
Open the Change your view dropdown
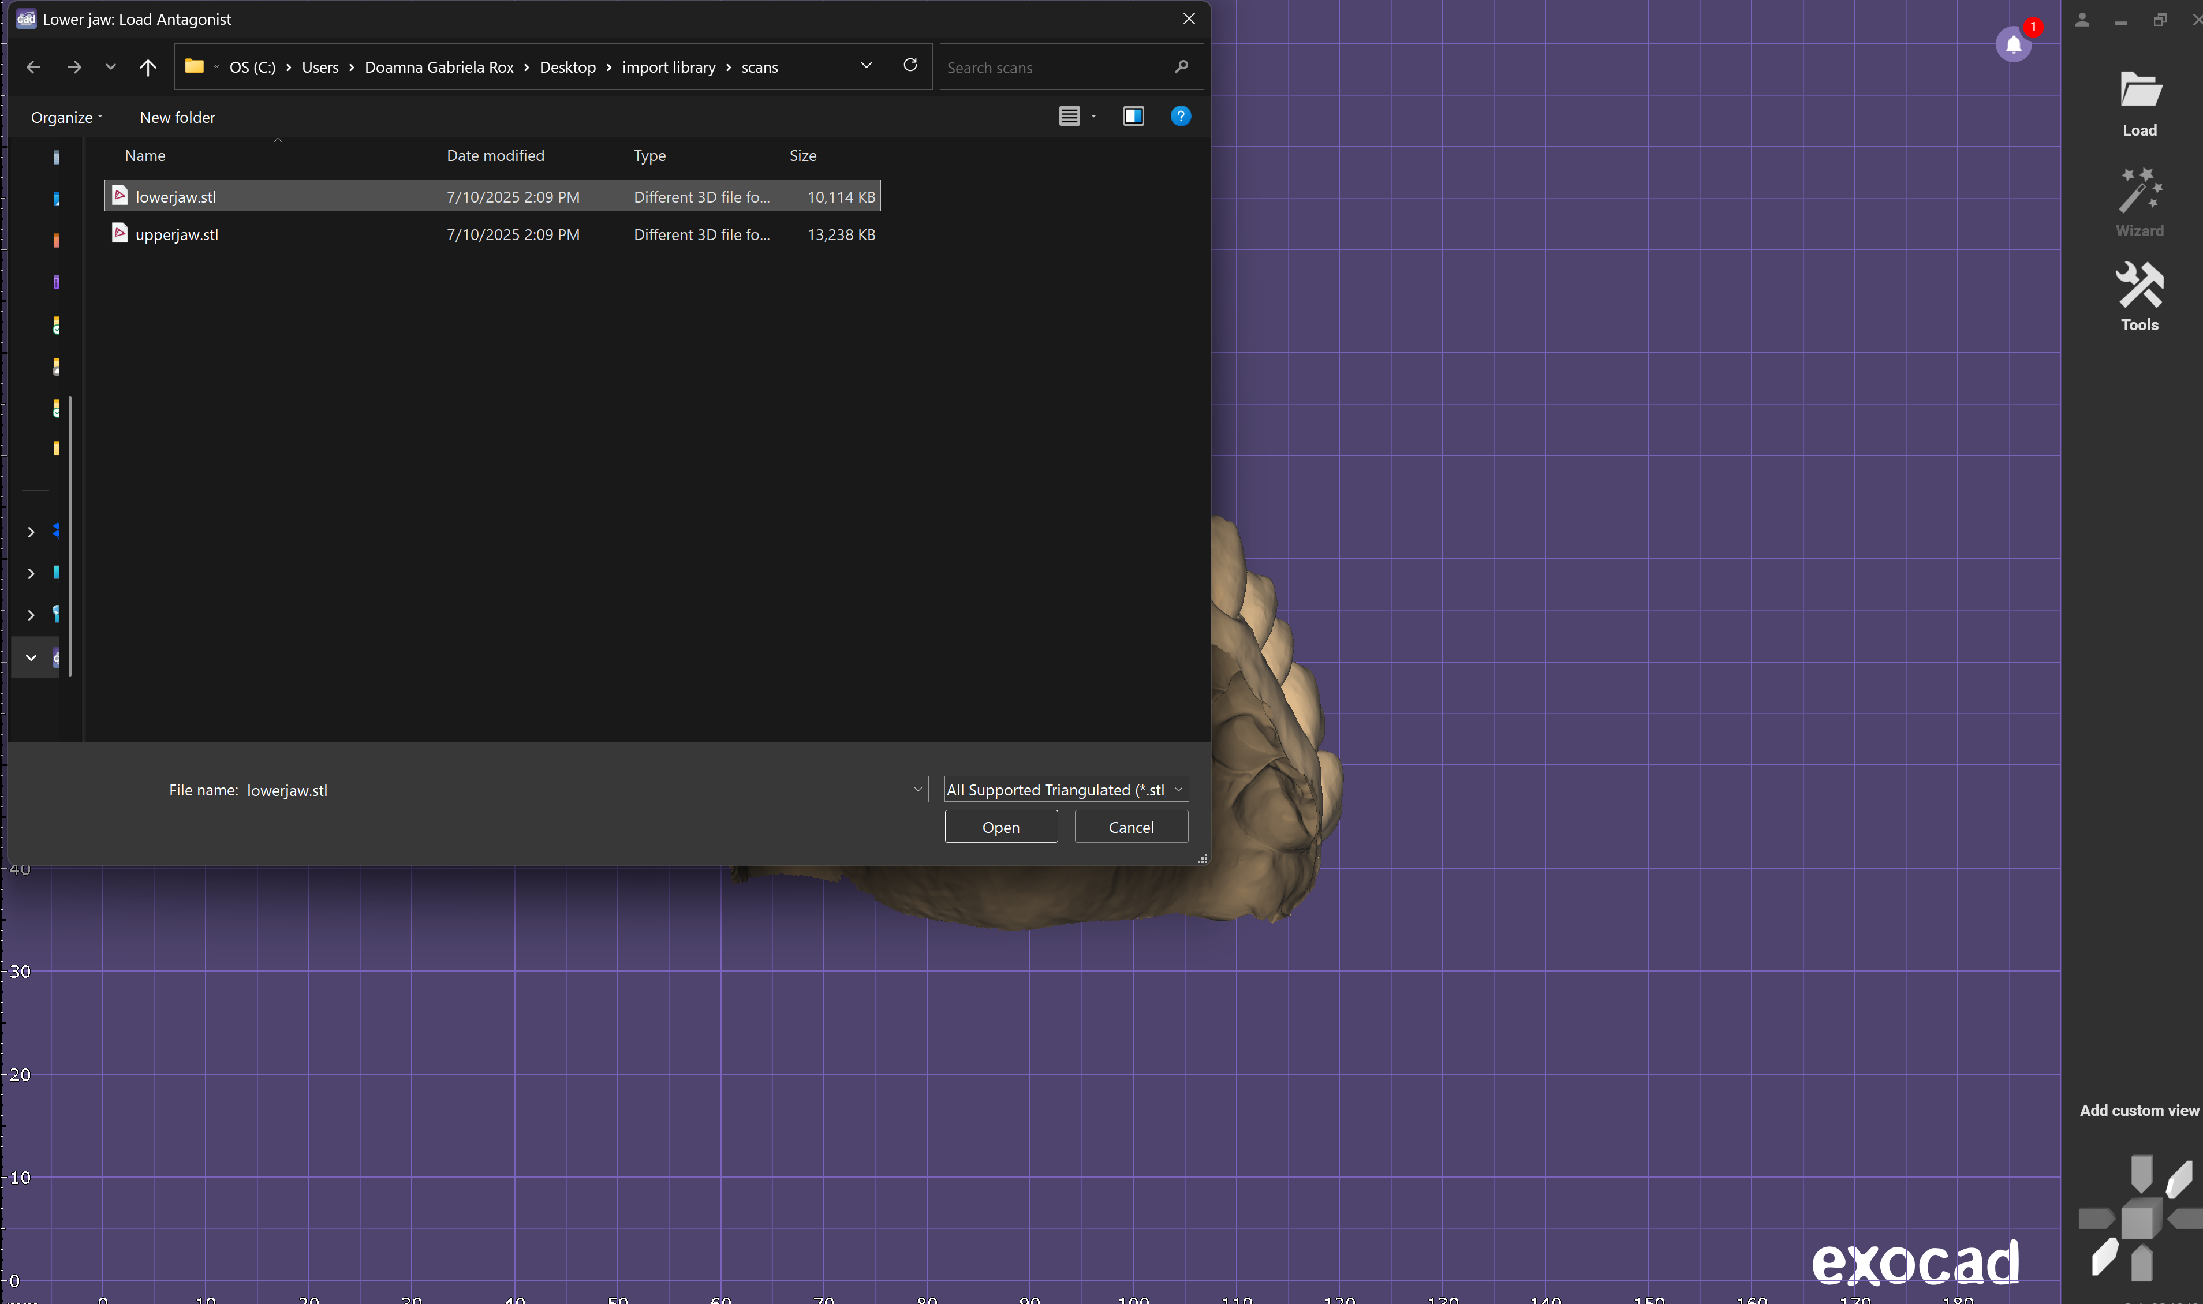click(1094, 116)
